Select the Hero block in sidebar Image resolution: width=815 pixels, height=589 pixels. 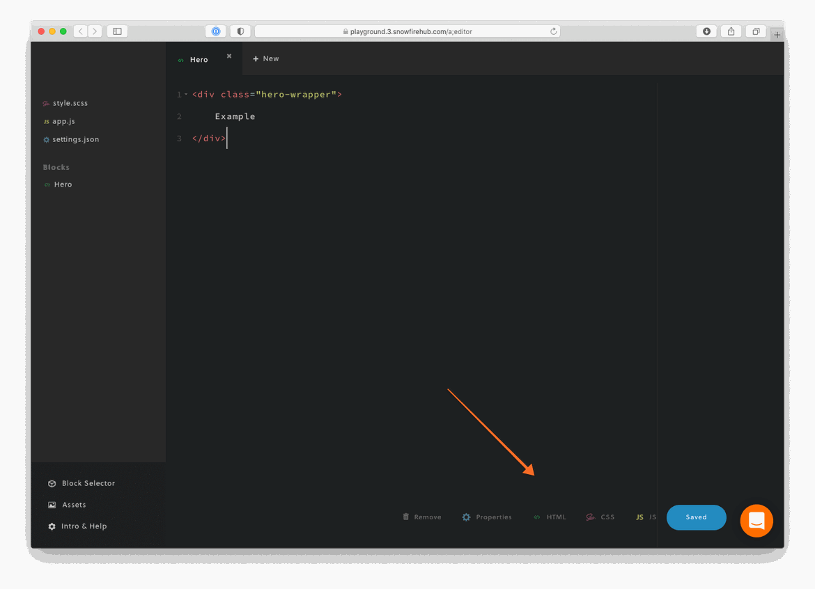(x=63, y=184)
